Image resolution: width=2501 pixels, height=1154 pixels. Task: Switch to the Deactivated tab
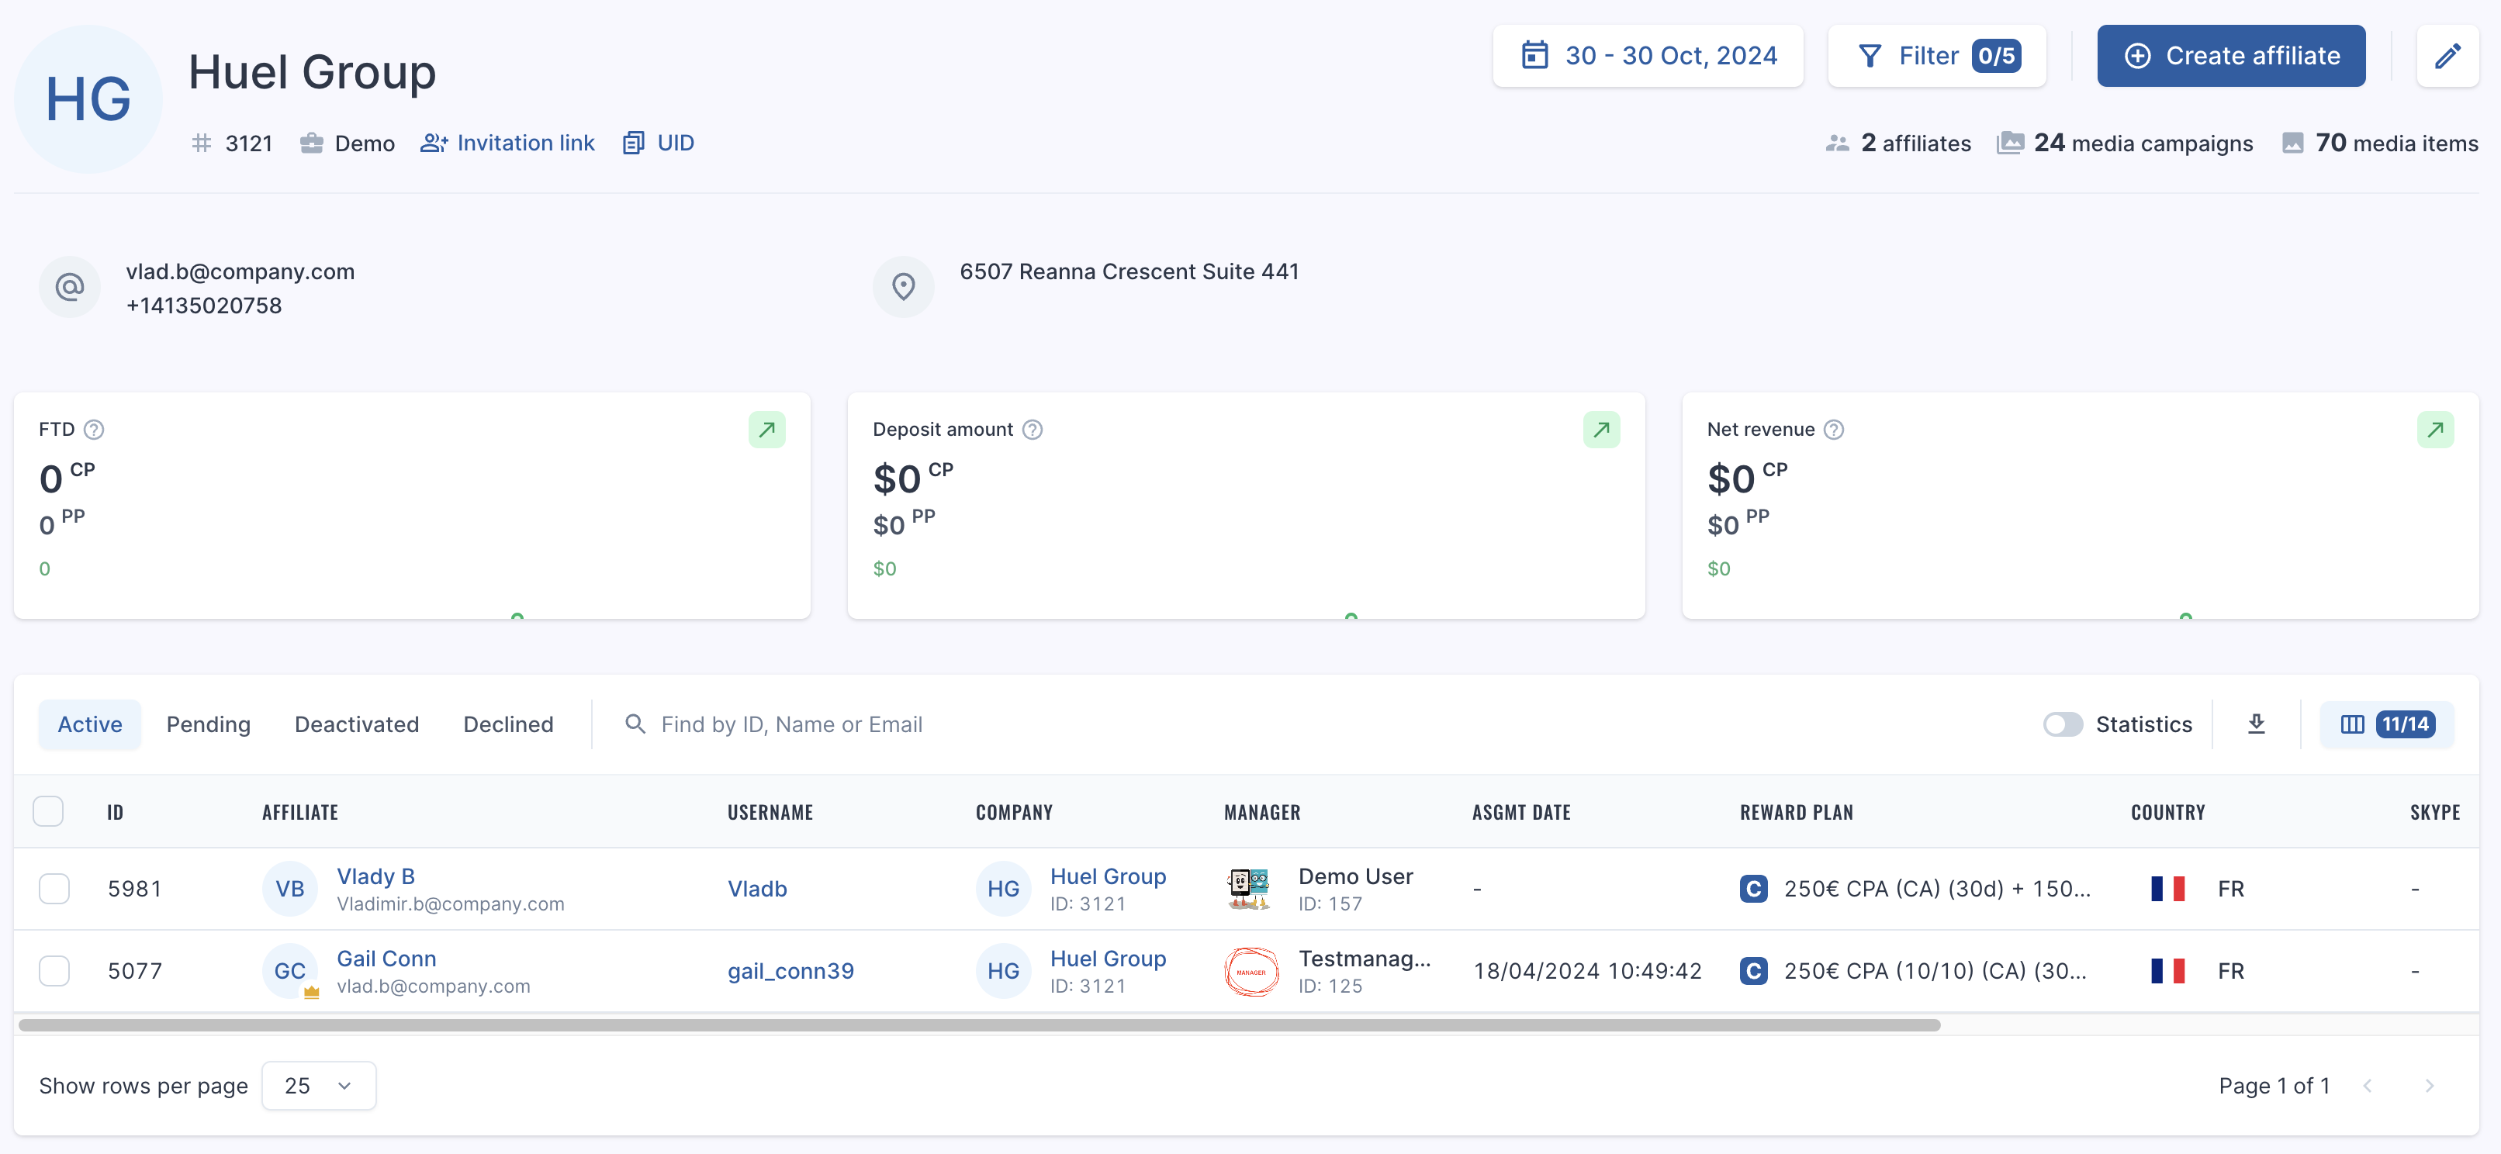tap(356, 724)
